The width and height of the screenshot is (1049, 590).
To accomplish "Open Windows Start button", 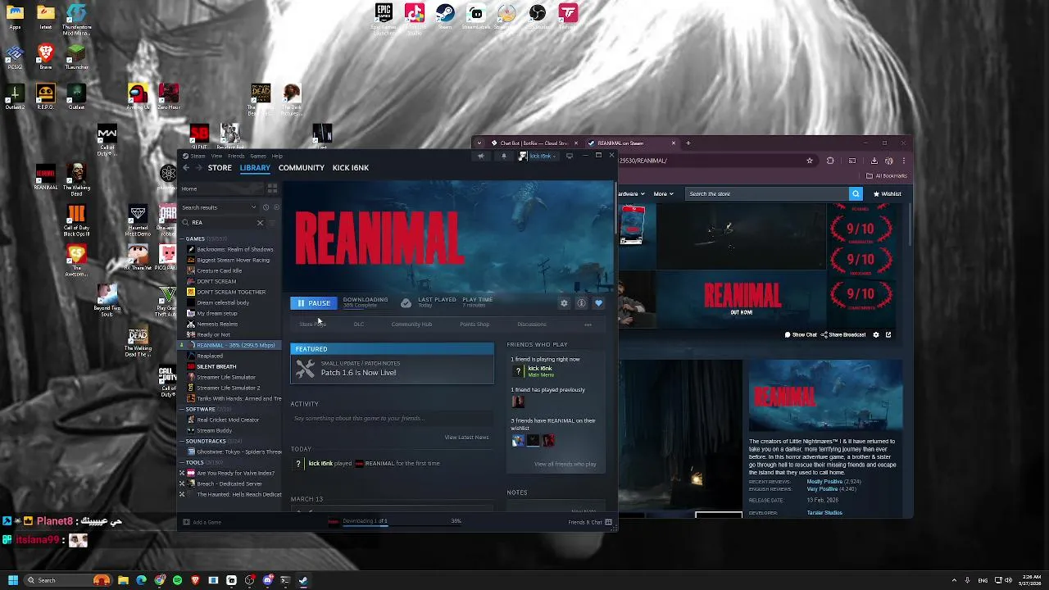I will point(12,580).
